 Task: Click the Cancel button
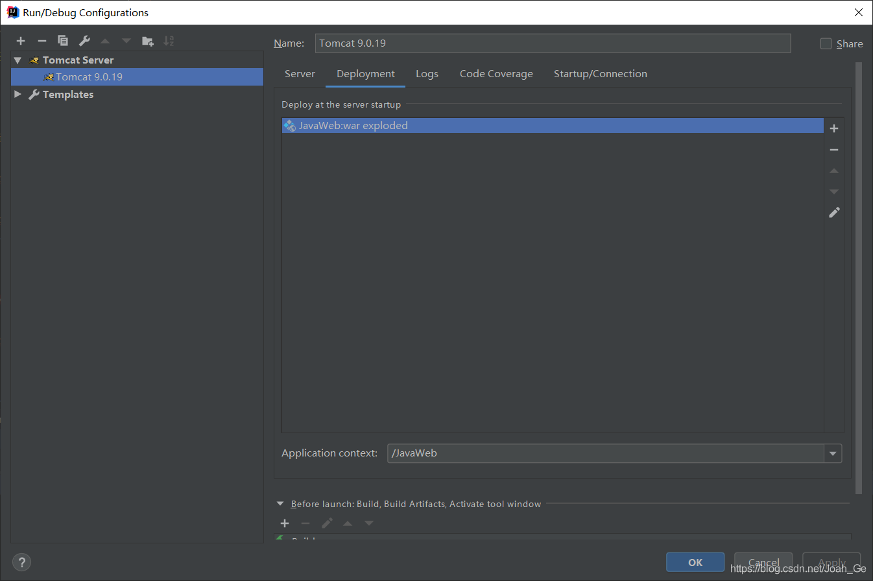[763, 562]
